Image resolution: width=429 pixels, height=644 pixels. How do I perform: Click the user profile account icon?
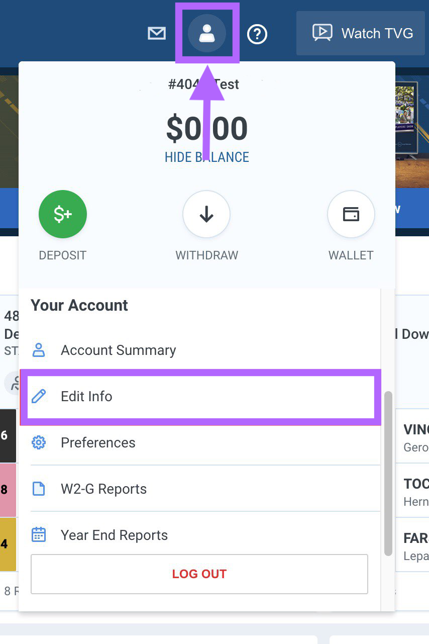[206, 34]
